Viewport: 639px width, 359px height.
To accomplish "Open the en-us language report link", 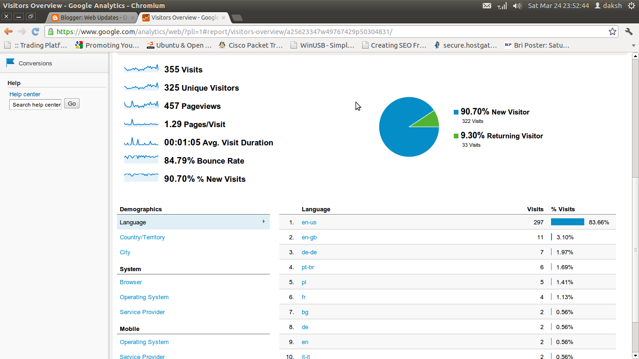I will tap(309, 222).
